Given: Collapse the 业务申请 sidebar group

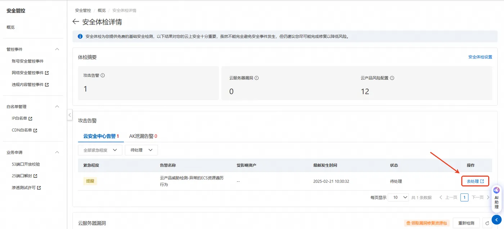Looking at the screenshot, I should point(57,152).
